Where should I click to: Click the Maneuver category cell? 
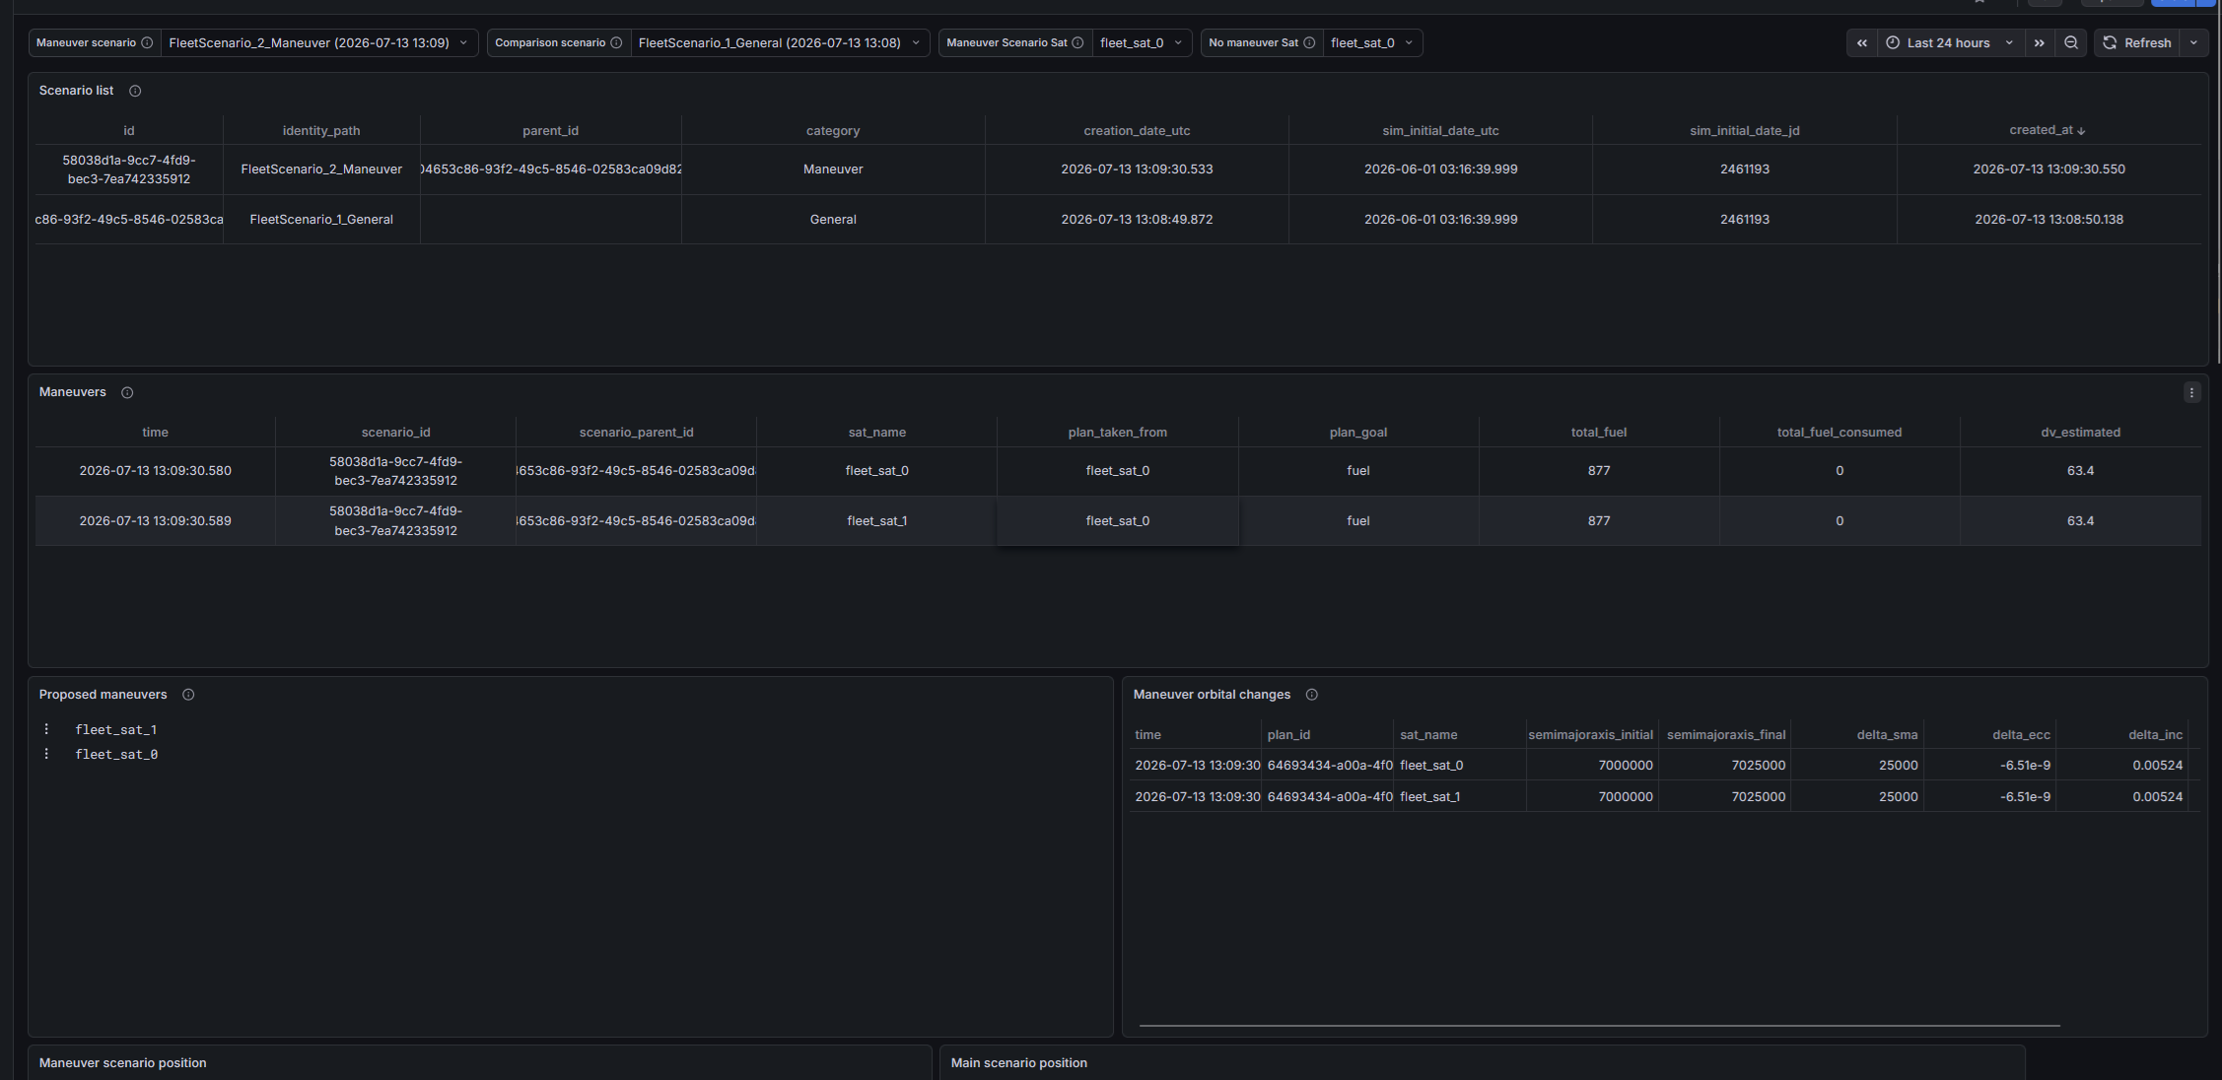833,169
